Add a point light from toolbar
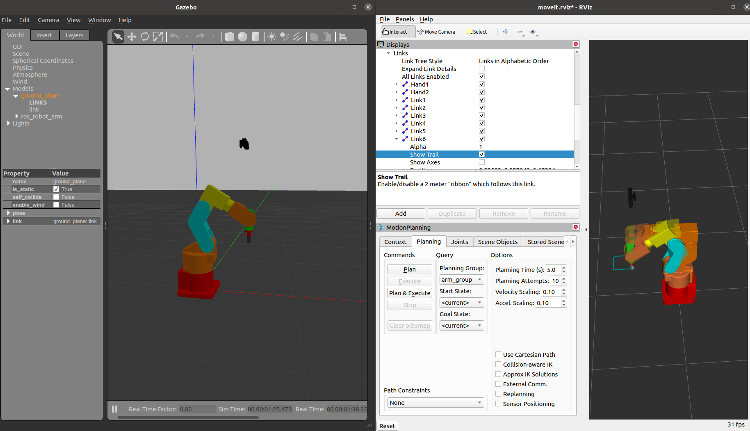The height and width of the screenshot is (431, 750). pyautogui.click(x=271, y=37)
